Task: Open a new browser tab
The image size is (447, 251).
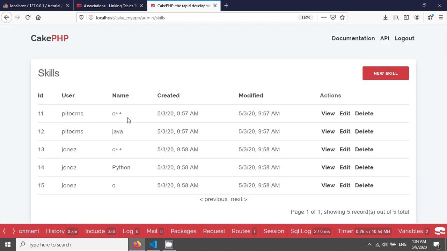Action: [x=226, y=6]
